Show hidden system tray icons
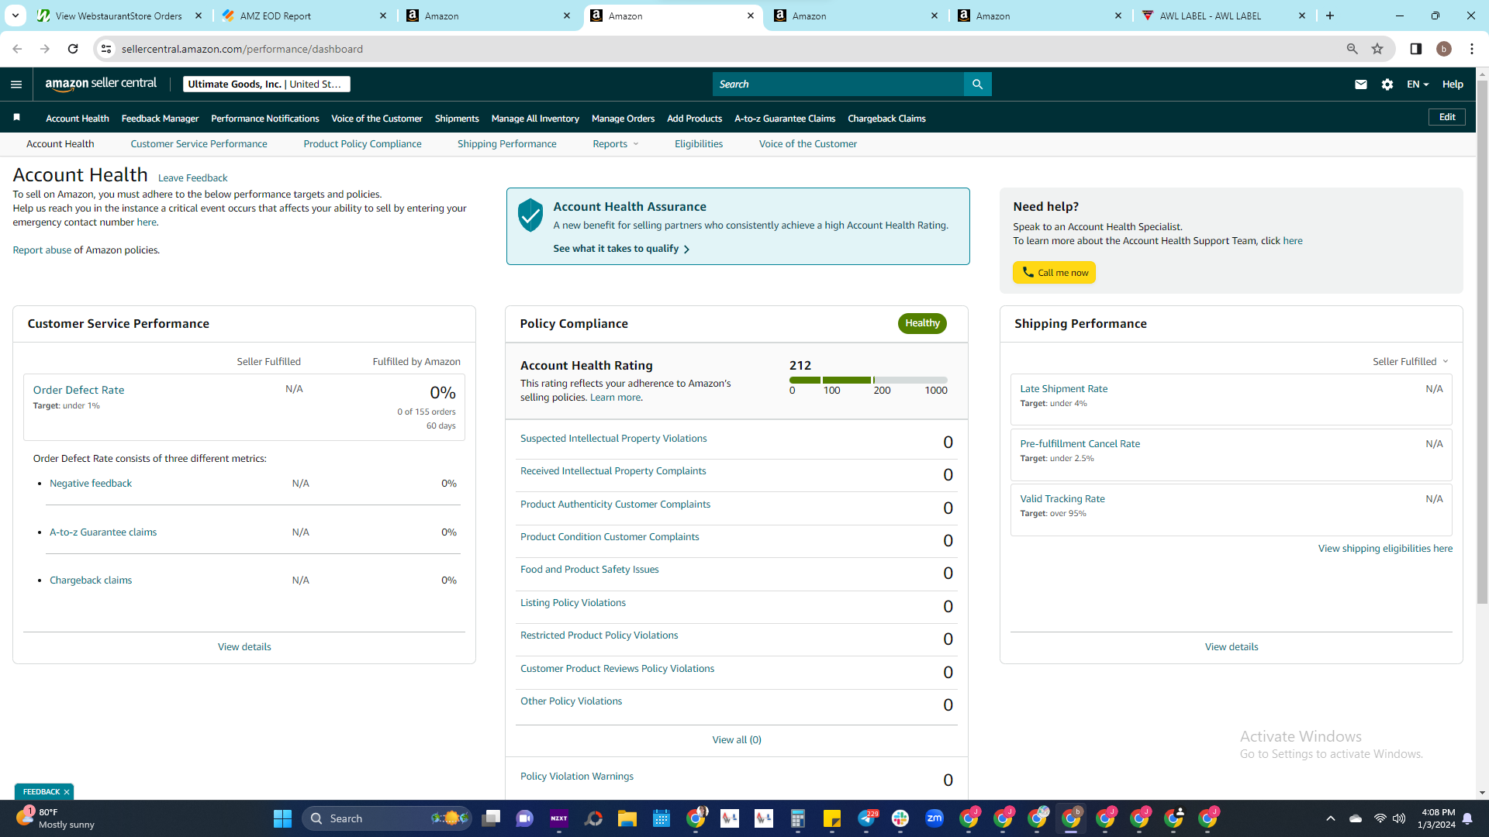The width and height of the screenshot is (1489, 837). [x=1331, y=818]
